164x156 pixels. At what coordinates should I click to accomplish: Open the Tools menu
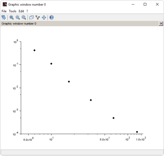(x=13, y=11)
